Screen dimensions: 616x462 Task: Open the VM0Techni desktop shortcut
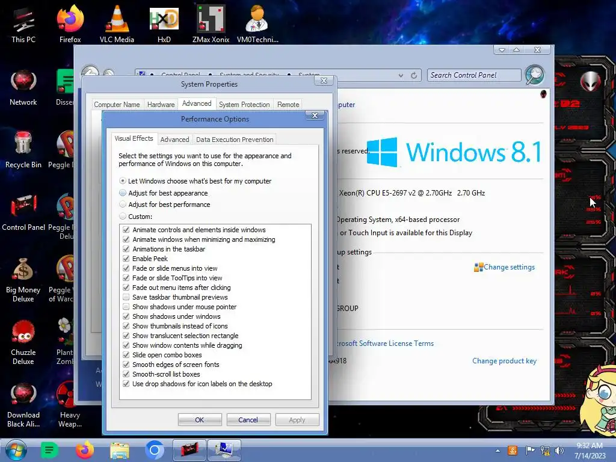pyautogui.click(x=257, y=25)
